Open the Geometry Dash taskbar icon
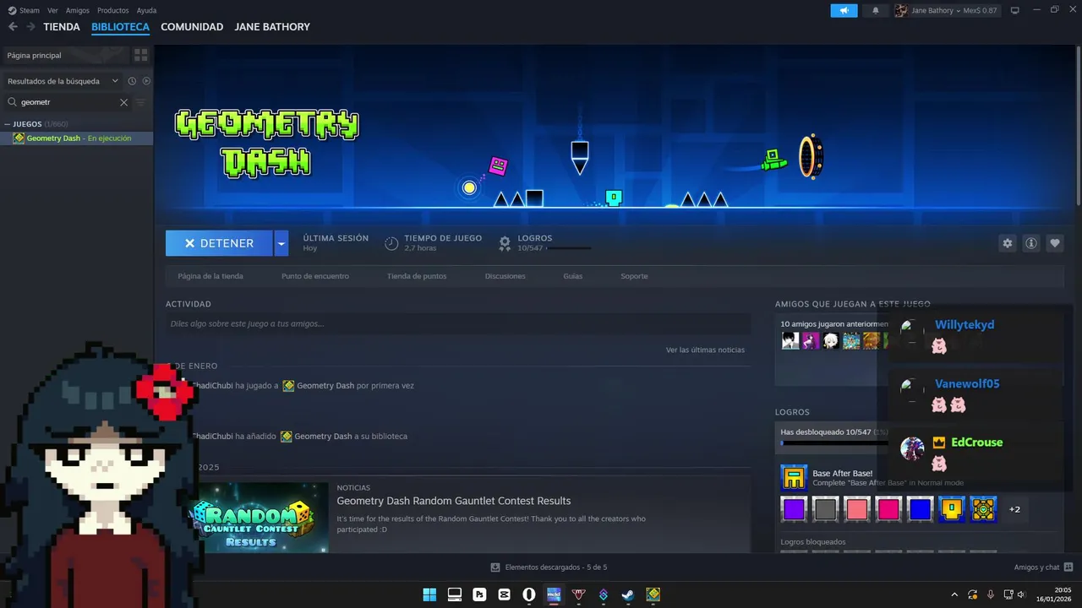This screenshot has height=608, width=1082. point(653,594)
